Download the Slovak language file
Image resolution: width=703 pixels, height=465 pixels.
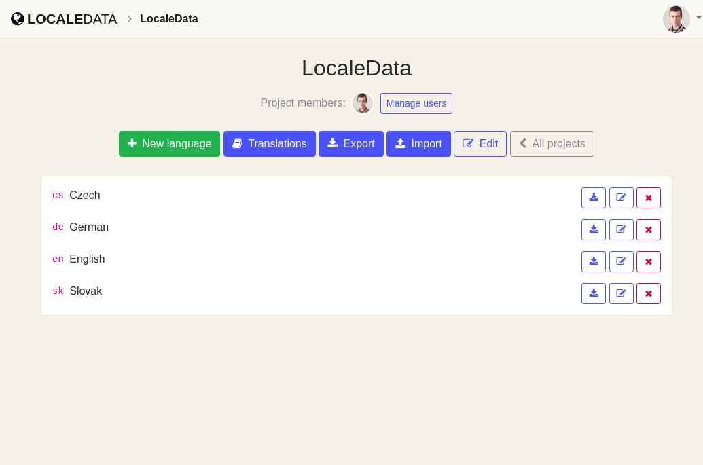594,293
